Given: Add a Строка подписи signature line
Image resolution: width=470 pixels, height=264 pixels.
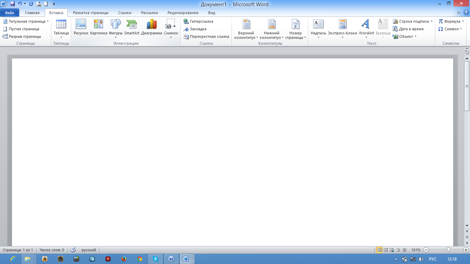Looking at the screenshot, I should click(x=411, y=21).
